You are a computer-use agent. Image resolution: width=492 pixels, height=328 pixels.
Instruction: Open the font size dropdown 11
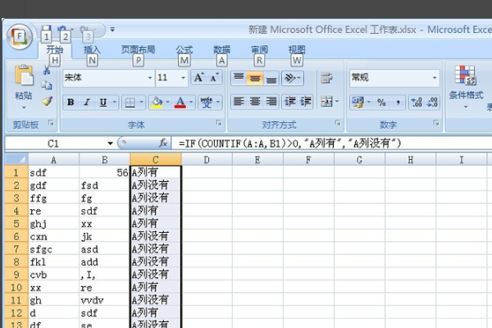(183, 78)
